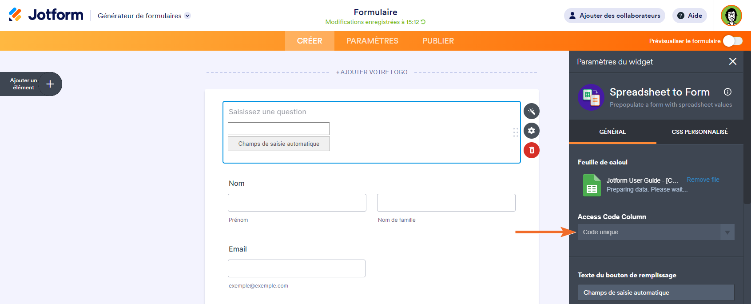Delete the widget with trash icon

click(532, 150)
